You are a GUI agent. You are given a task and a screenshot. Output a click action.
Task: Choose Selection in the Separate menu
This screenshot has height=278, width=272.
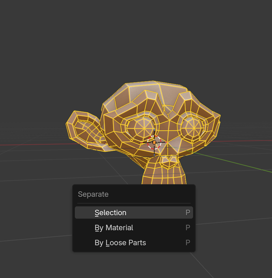tap(110, 213)
